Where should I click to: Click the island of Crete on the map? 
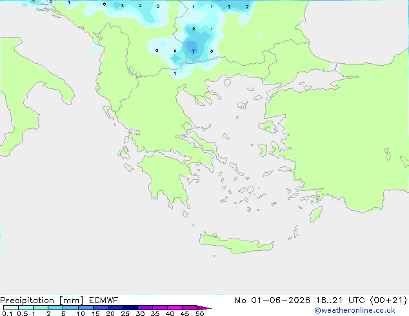click(236, 243)
